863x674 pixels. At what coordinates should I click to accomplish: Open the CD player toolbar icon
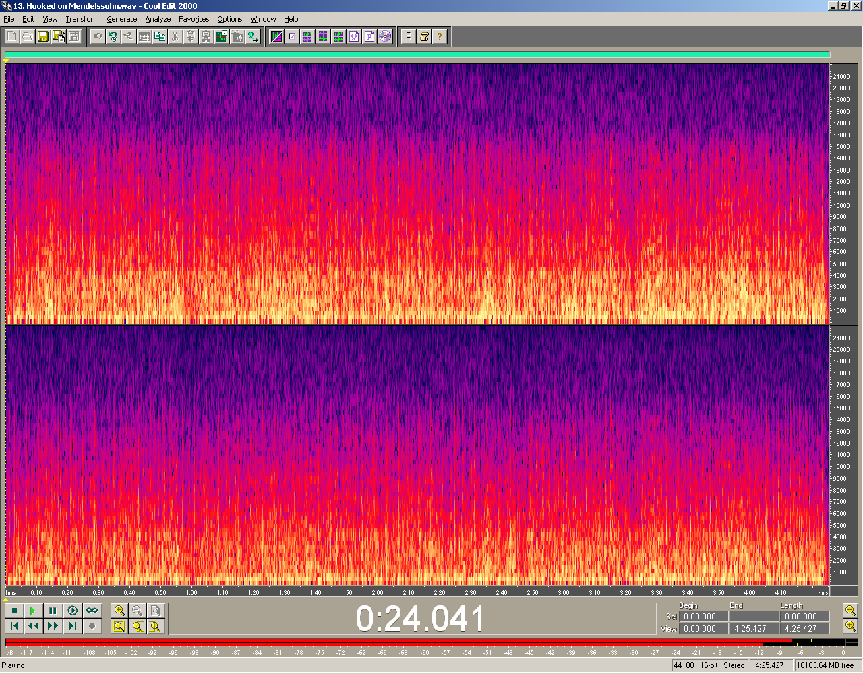(x=385, y=36)
